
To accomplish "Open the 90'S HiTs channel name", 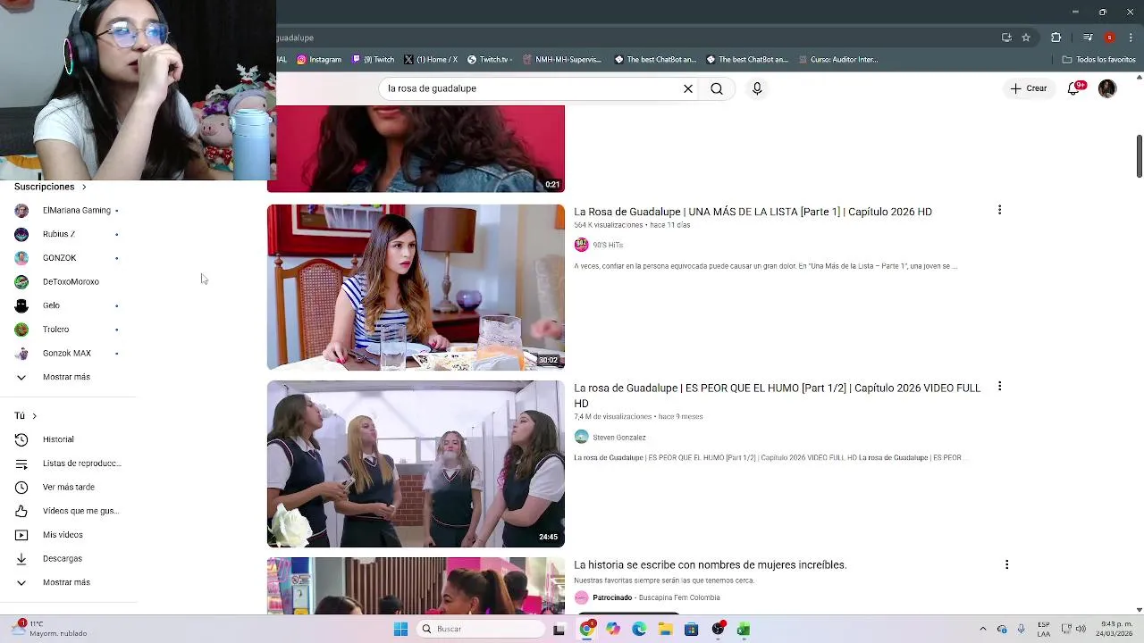I will pos(608,245).
